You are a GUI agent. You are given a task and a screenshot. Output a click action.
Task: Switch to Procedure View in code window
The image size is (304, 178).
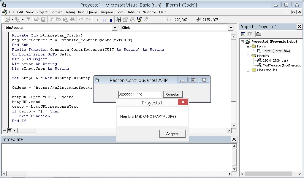point(5,130)
